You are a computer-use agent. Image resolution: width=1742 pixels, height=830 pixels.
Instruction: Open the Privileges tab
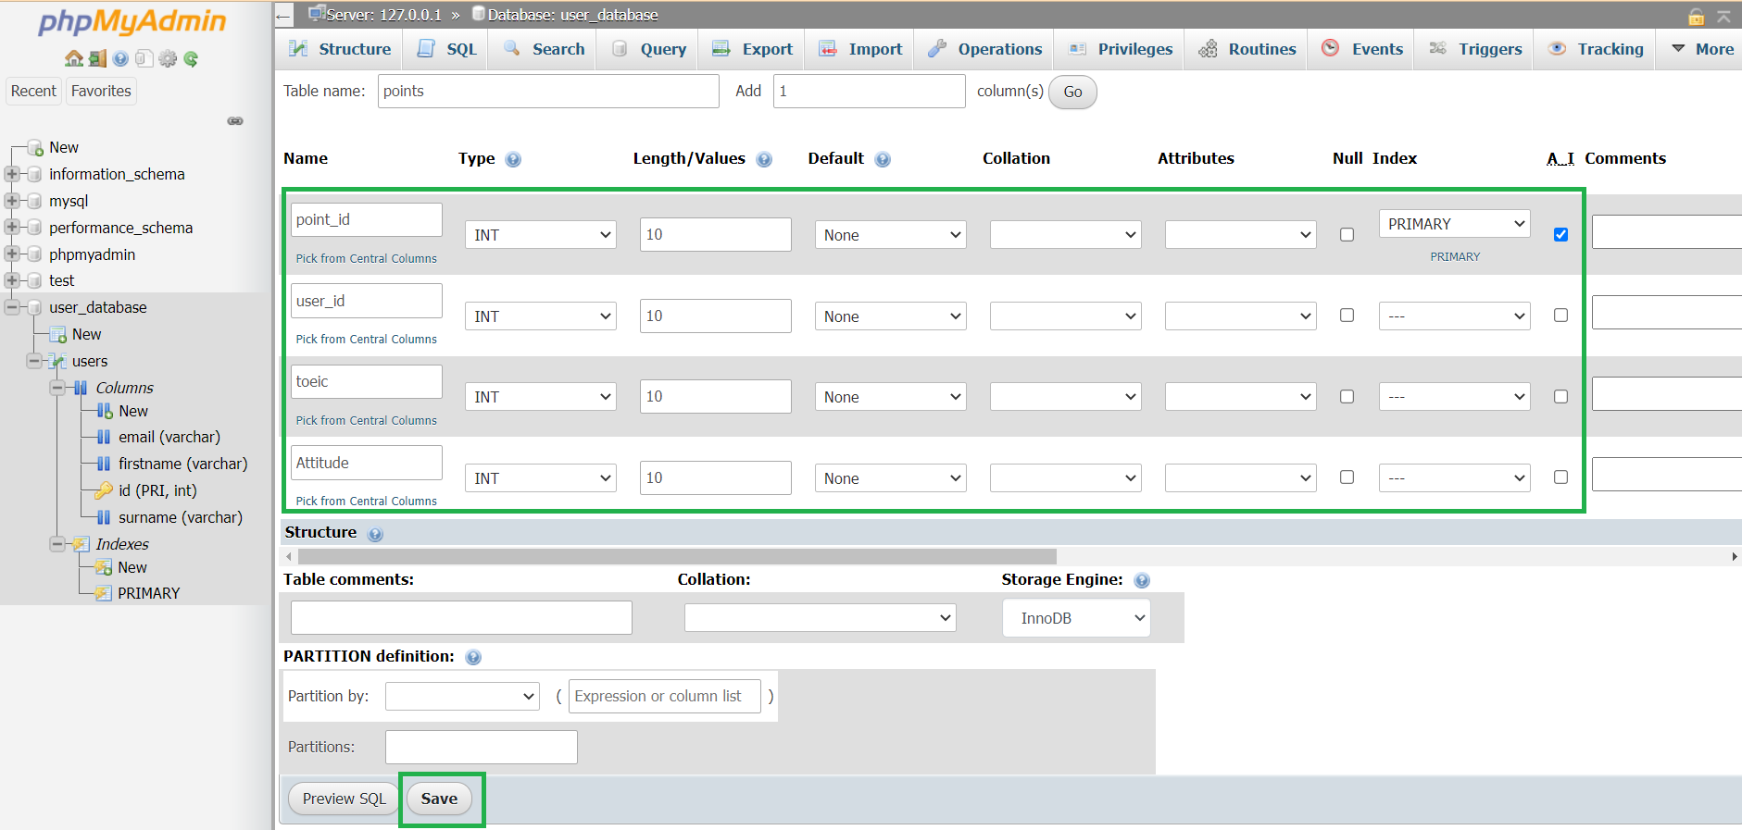pos(1121,49)
